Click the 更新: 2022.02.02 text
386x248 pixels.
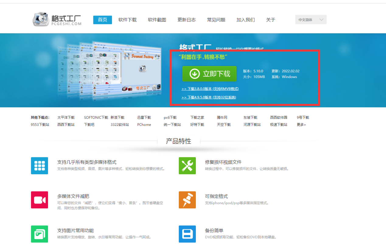point(286,71)
